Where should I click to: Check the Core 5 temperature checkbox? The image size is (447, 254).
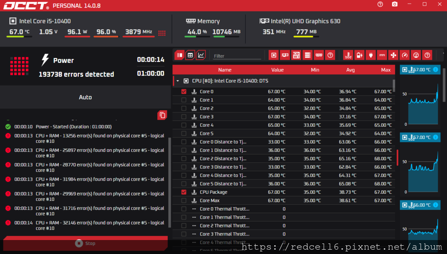point(184,134)
